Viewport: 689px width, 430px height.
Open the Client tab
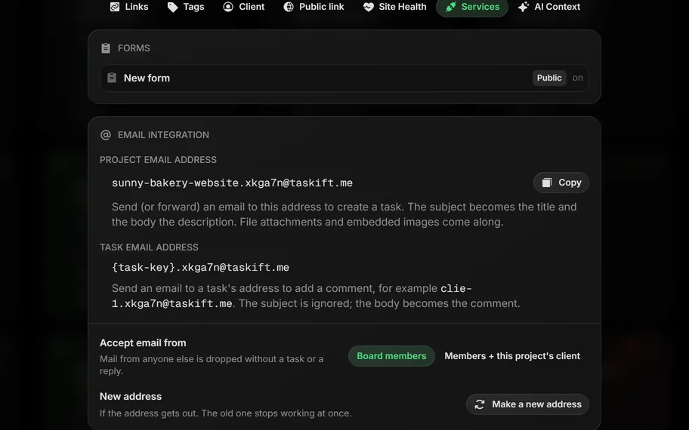243,7
